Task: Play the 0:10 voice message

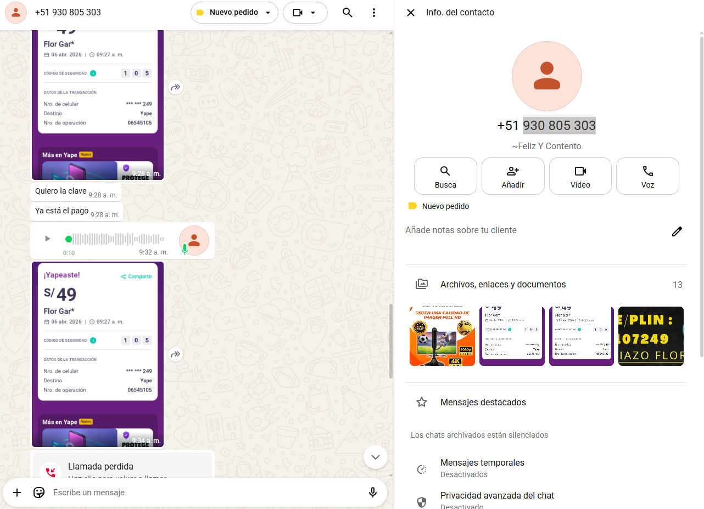Action: 47,239
